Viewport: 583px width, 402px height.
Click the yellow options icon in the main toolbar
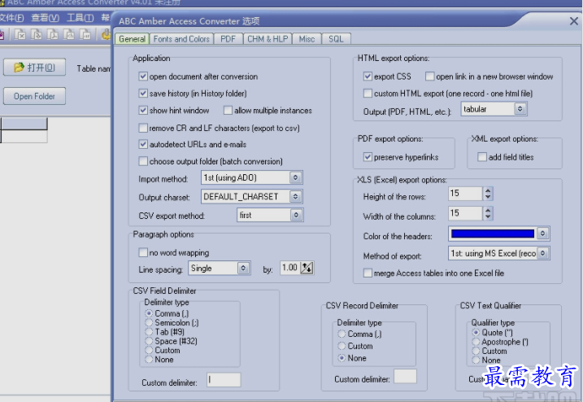(107, 35)
